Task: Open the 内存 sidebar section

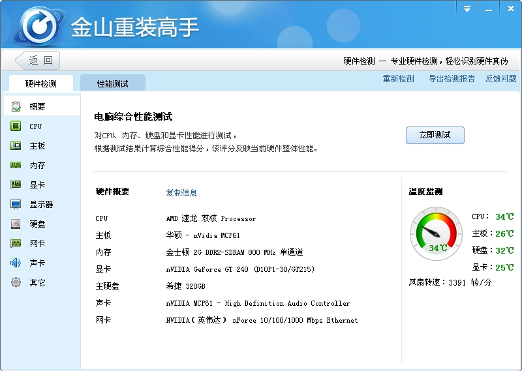Action: [42, 165]
